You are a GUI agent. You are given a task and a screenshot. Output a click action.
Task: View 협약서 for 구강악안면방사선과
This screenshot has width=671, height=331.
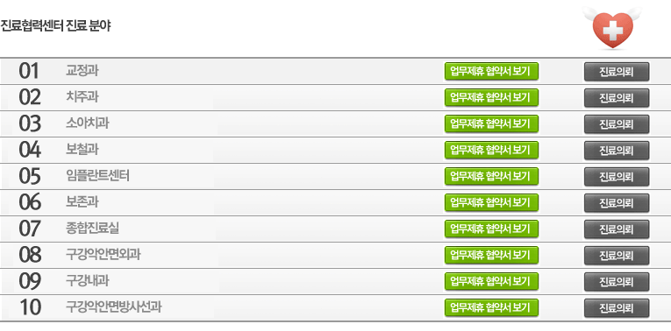491,308
